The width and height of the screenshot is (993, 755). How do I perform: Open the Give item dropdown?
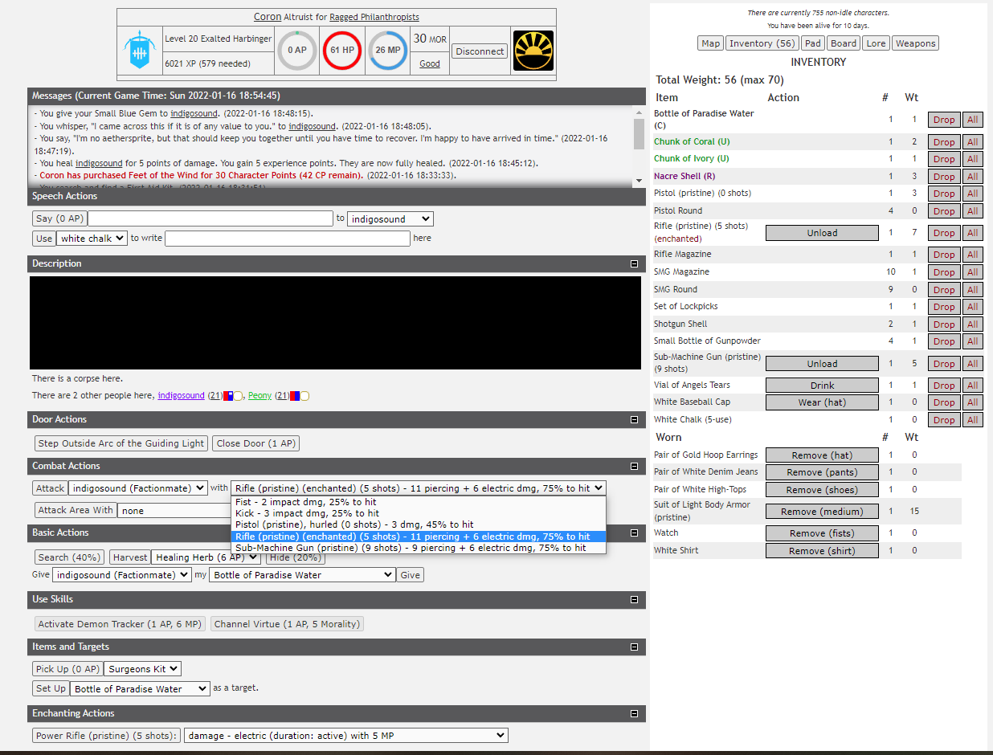click(303, 575)
